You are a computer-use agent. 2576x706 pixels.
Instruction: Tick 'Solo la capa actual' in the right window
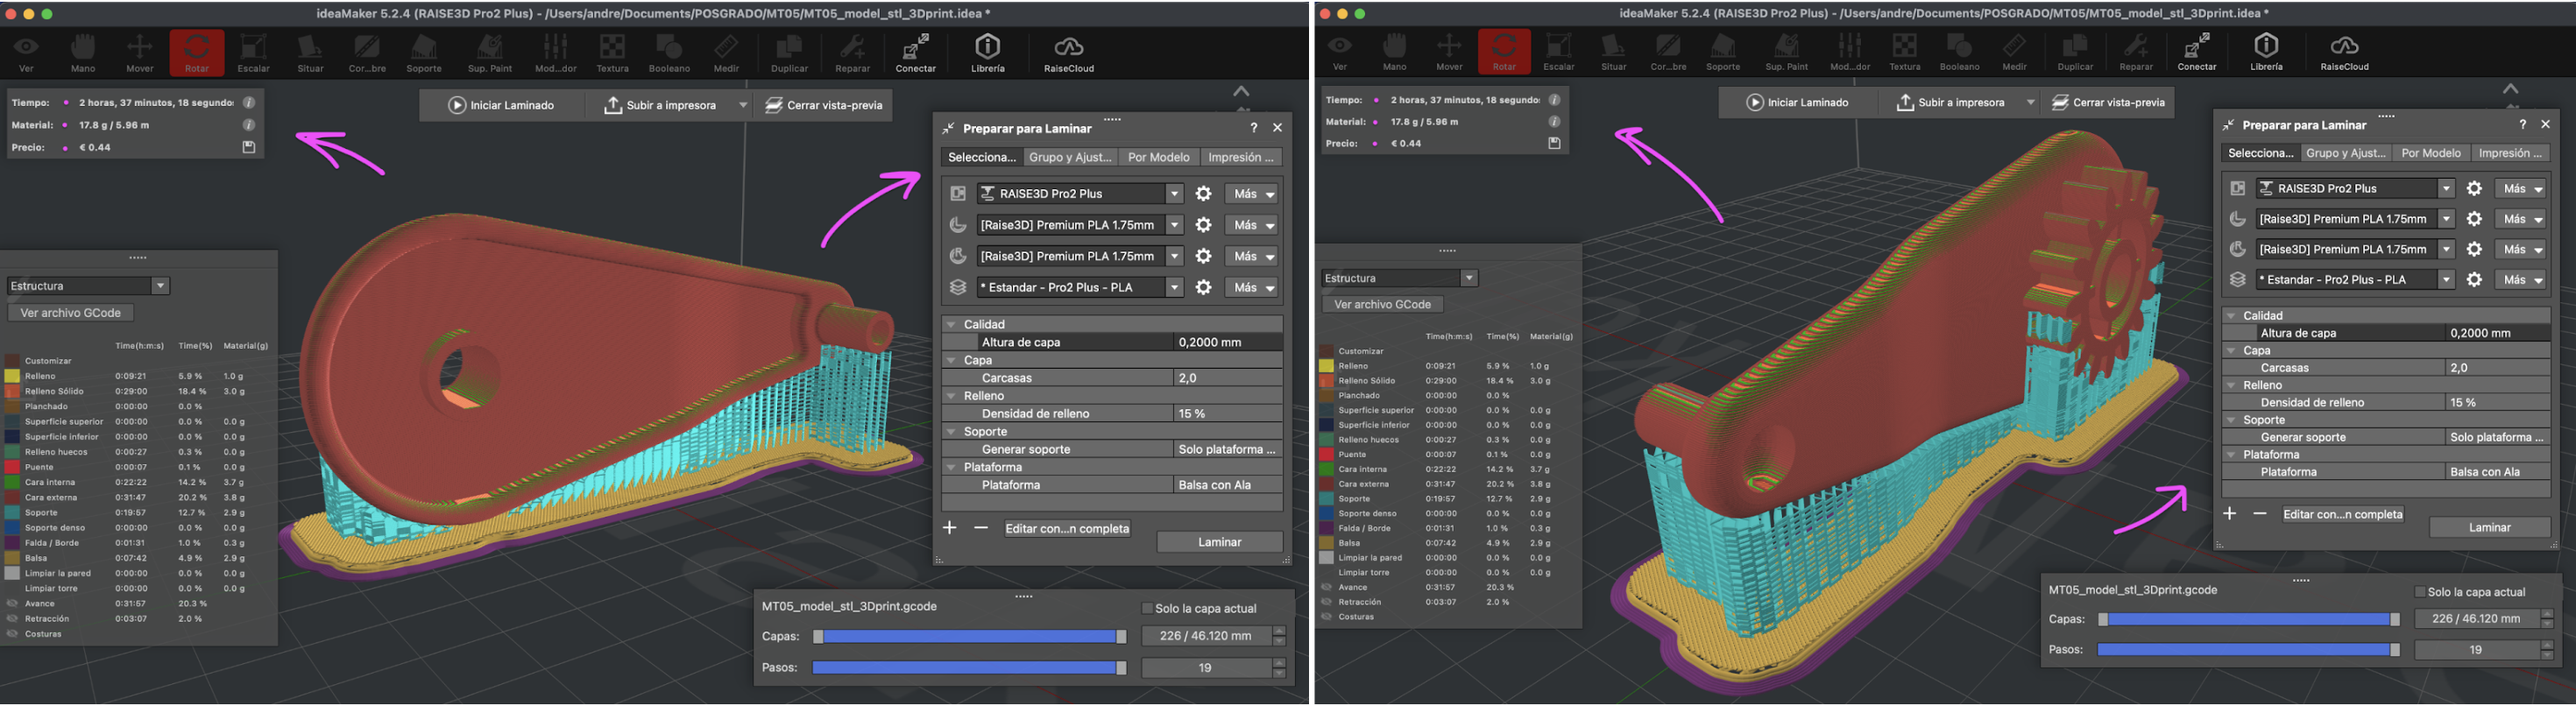pos(2420,592)
